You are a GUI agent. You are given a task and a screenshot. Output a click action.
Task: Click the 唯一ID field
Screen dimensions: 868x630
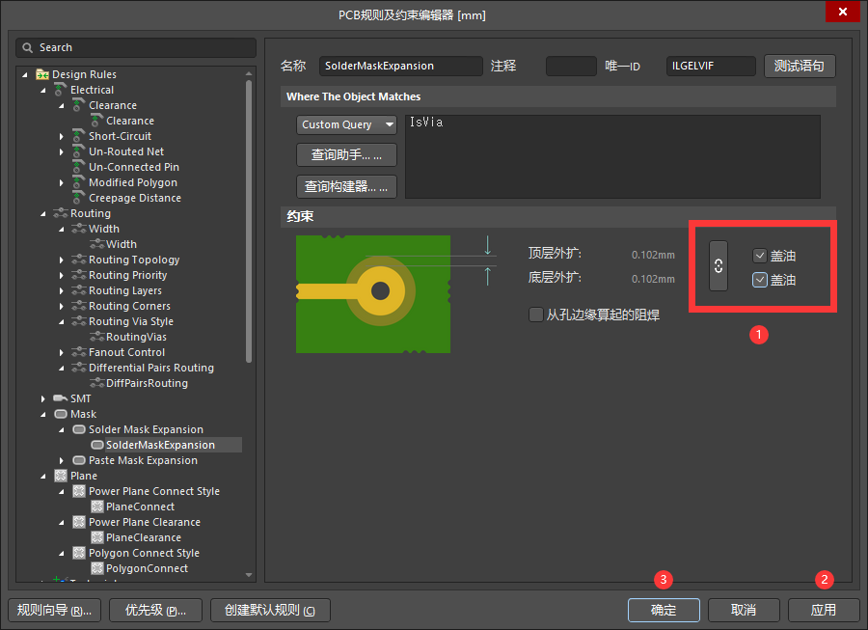711,66
